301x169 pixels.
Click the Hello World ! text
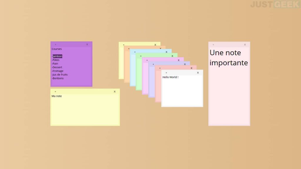(x=170, y=77)
